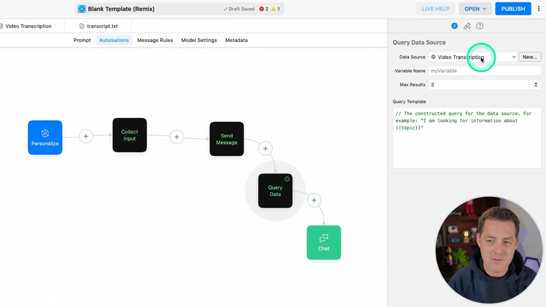Add step after Query Data node

pos(314,200)
